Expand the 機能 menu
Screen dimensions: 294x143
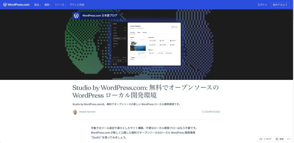pos(48,5)
